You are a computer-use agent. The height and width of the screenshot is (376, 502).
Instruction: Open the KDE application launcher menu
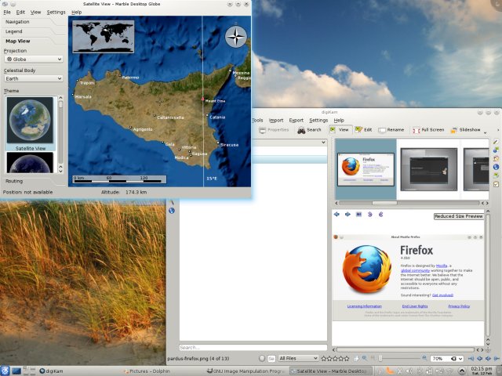pos(5,371)
